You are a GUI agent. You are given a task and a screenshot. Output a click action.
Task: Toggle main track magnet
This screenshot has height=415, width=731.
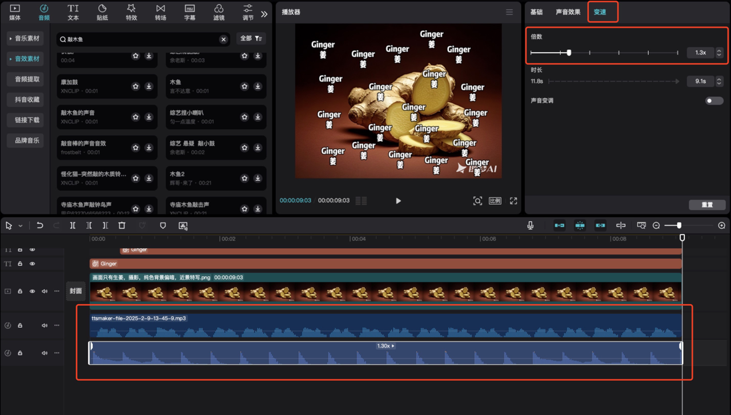pos(560,225)
